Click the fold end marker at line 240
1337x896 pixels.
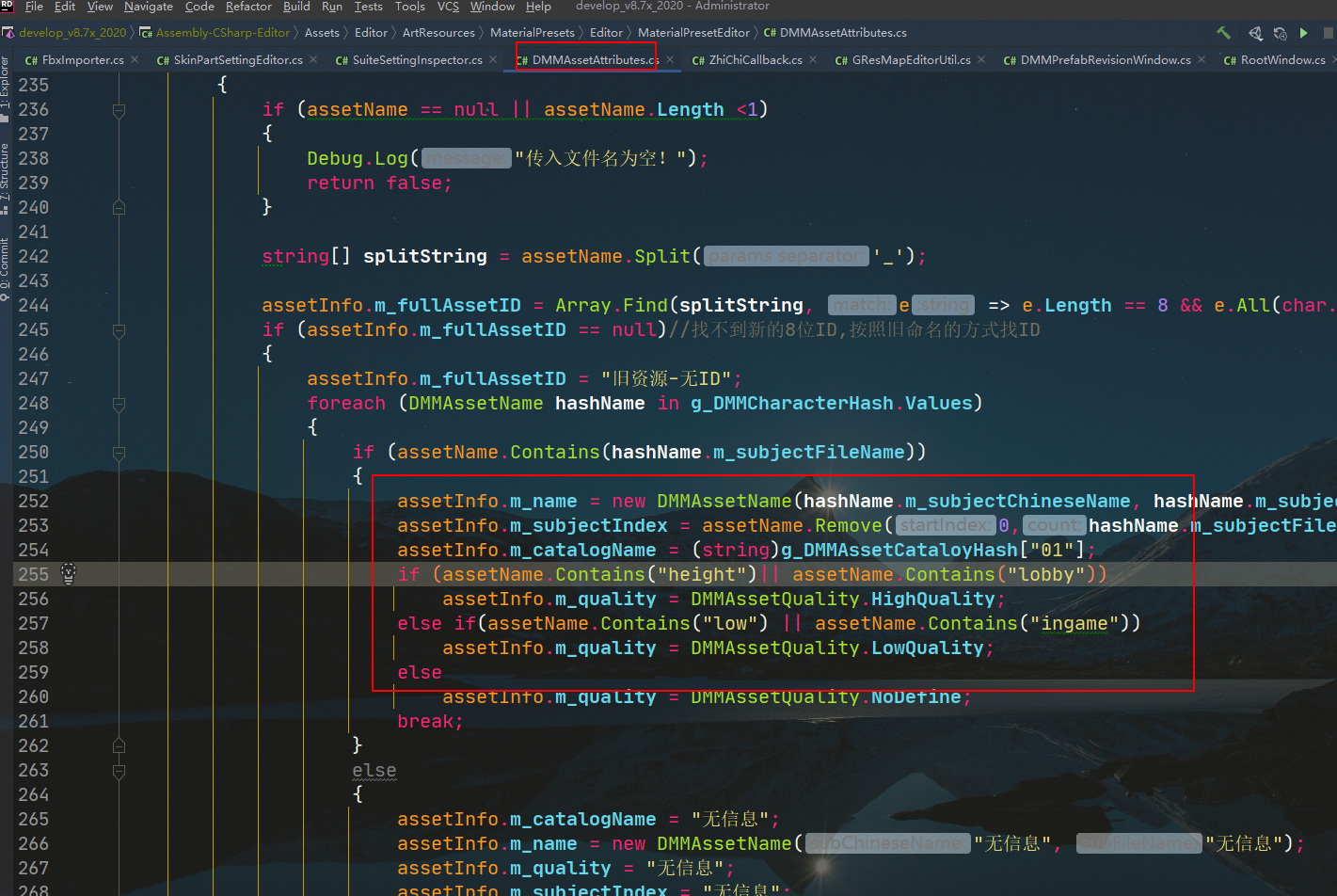[119, 207]
